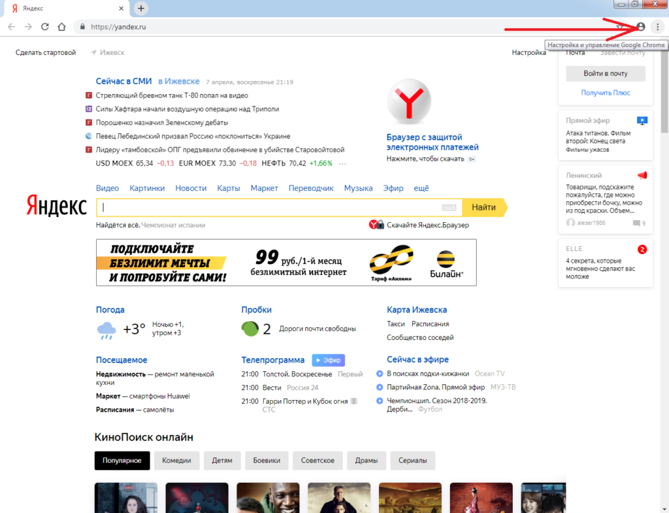
Task: Expand the ещё services menu
Action: tap(421, 188)
